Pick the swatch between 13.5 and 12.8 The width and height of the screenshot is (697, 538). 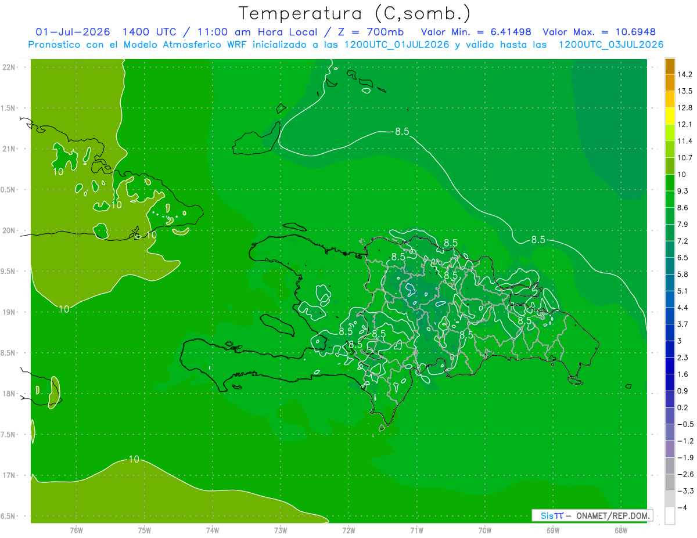point(670,99)
